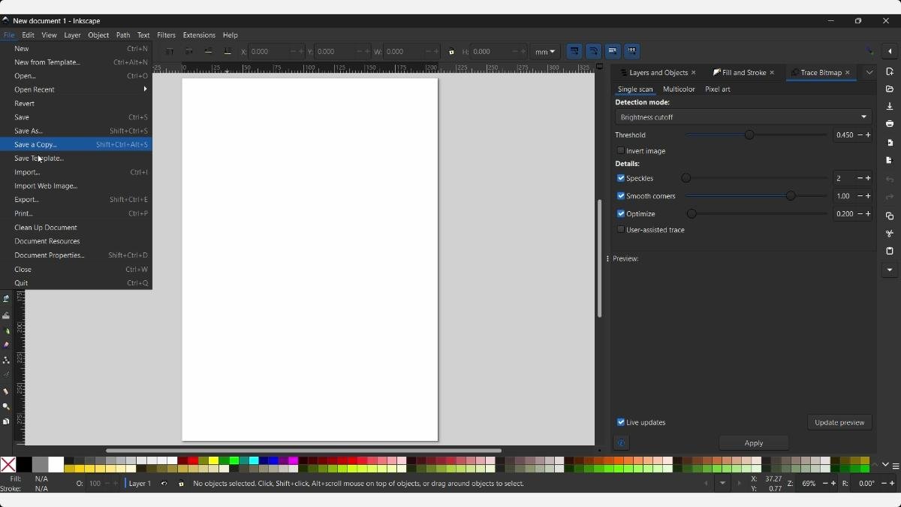The image size is (901, 507).
Task: Expand the Open Recent submenu
Action: (x=76, y=89)
